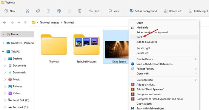Image resolution: width=209 pixels, height=110 pixels.
Task: Select Set as desktop background menu entry
Action: [164, 32]
